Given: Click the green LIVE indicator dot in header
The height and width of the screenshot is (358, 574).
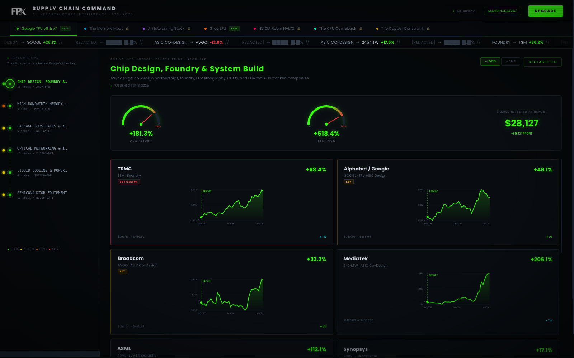Looking at the screenshot, I should 453,11.
